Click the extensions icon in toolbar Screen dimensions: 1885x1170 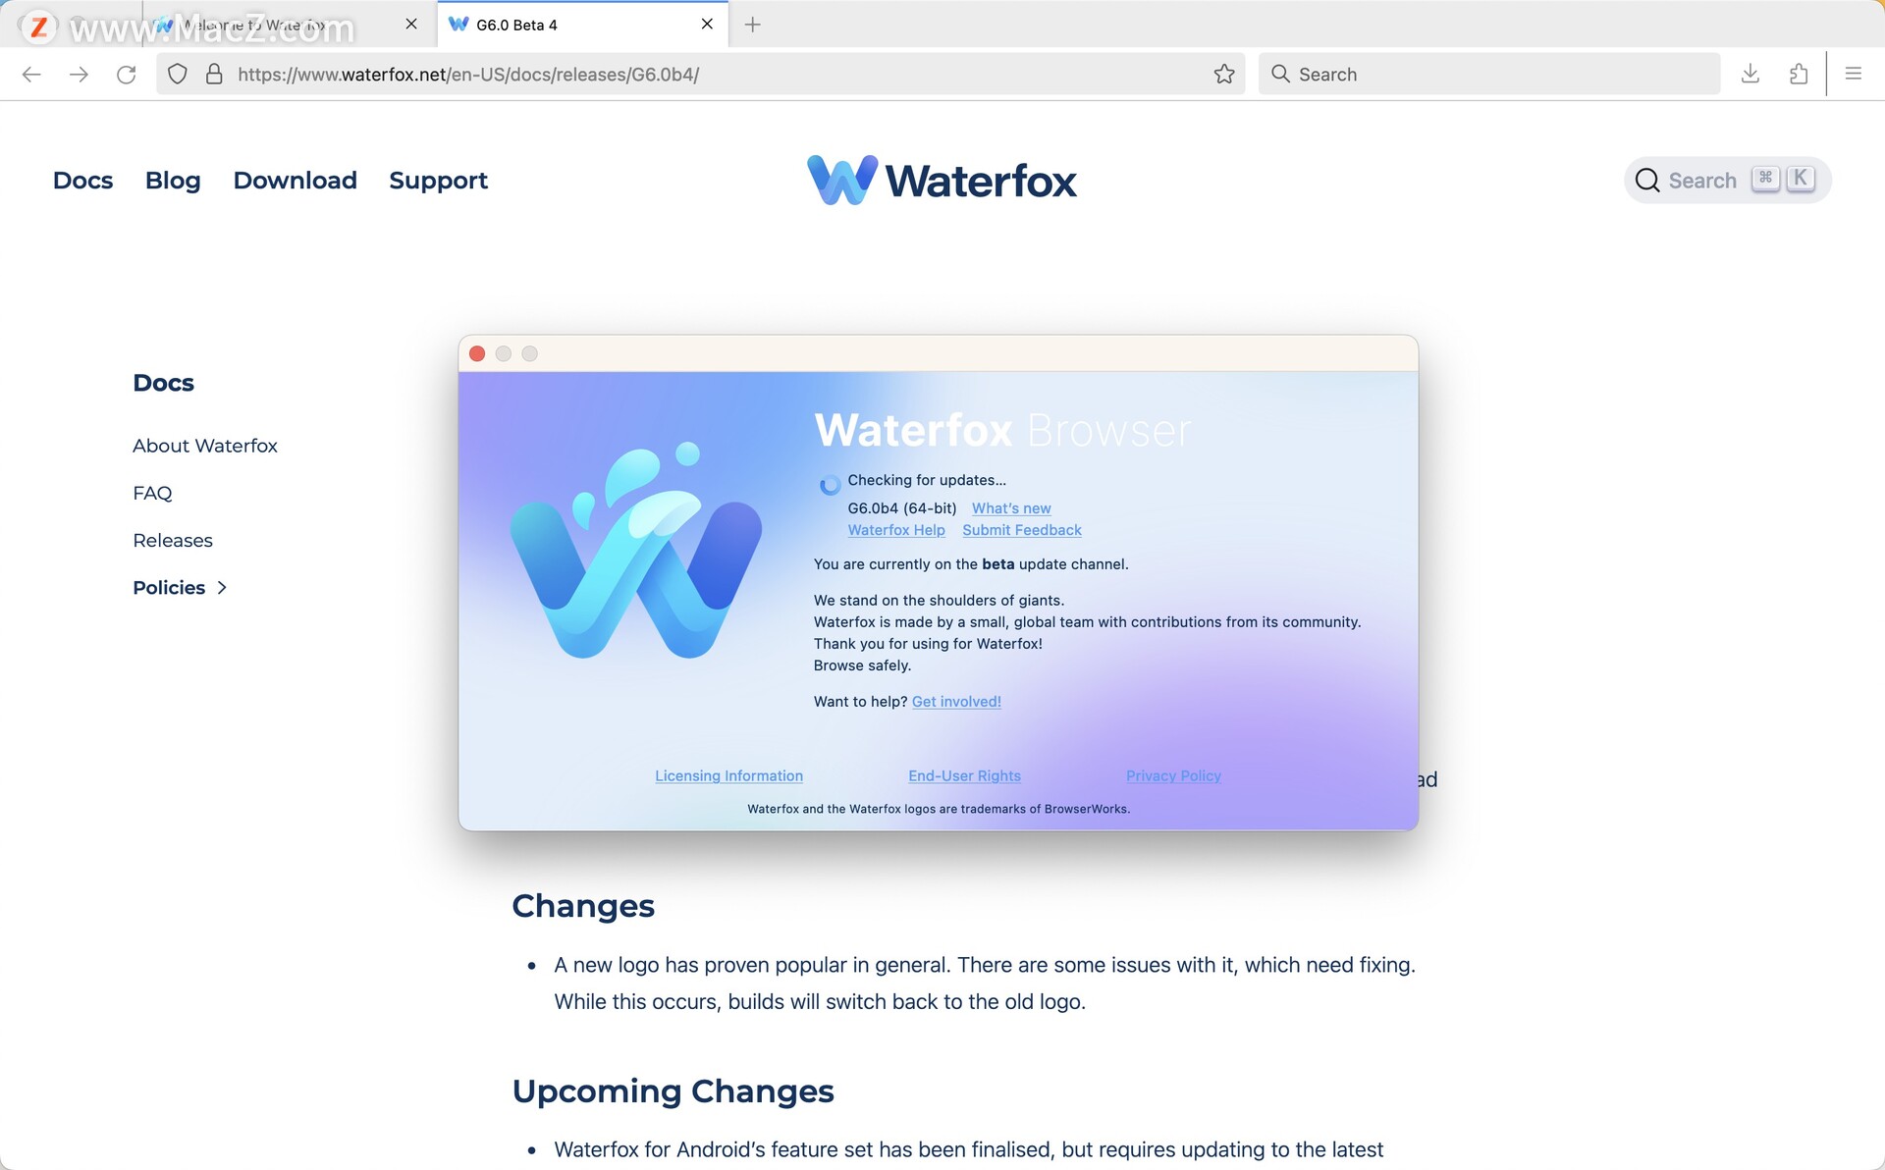1799,75
